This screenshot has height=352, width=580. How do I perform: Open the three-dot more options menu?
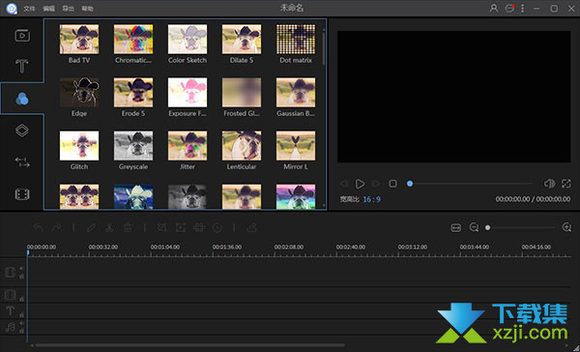pos(522,8)
